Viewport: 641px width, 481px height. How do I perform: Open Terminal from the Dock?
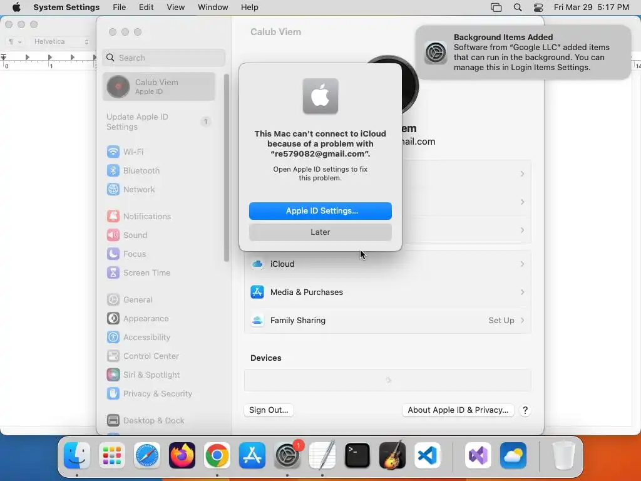(x=357, y=456)
